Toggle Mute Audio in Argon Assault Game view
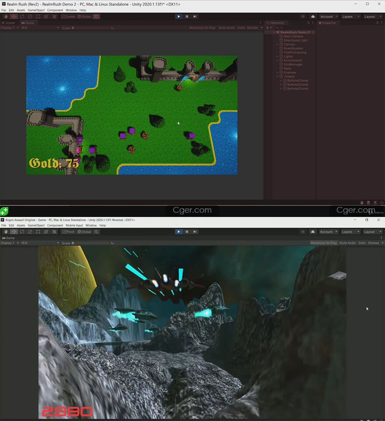The image size is (385, 421). [347, 243]
